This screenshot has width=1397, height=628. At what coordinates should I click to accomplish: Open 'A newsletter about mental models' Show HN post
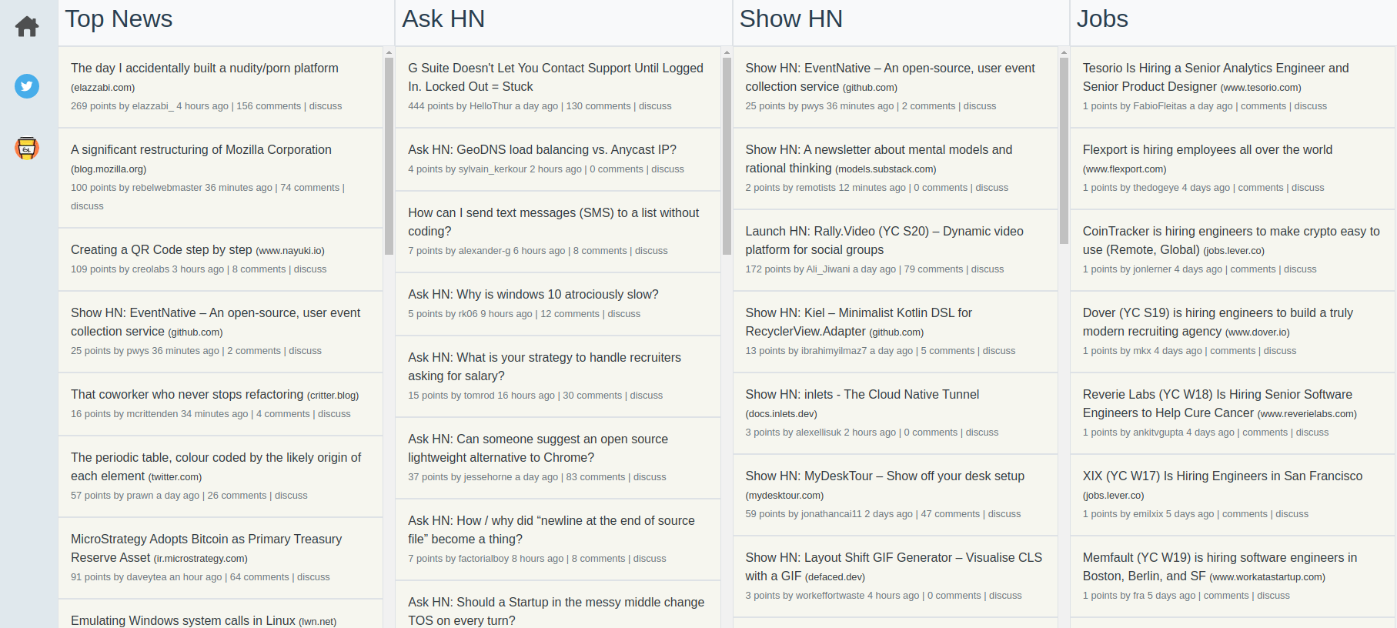click(879, 159)
